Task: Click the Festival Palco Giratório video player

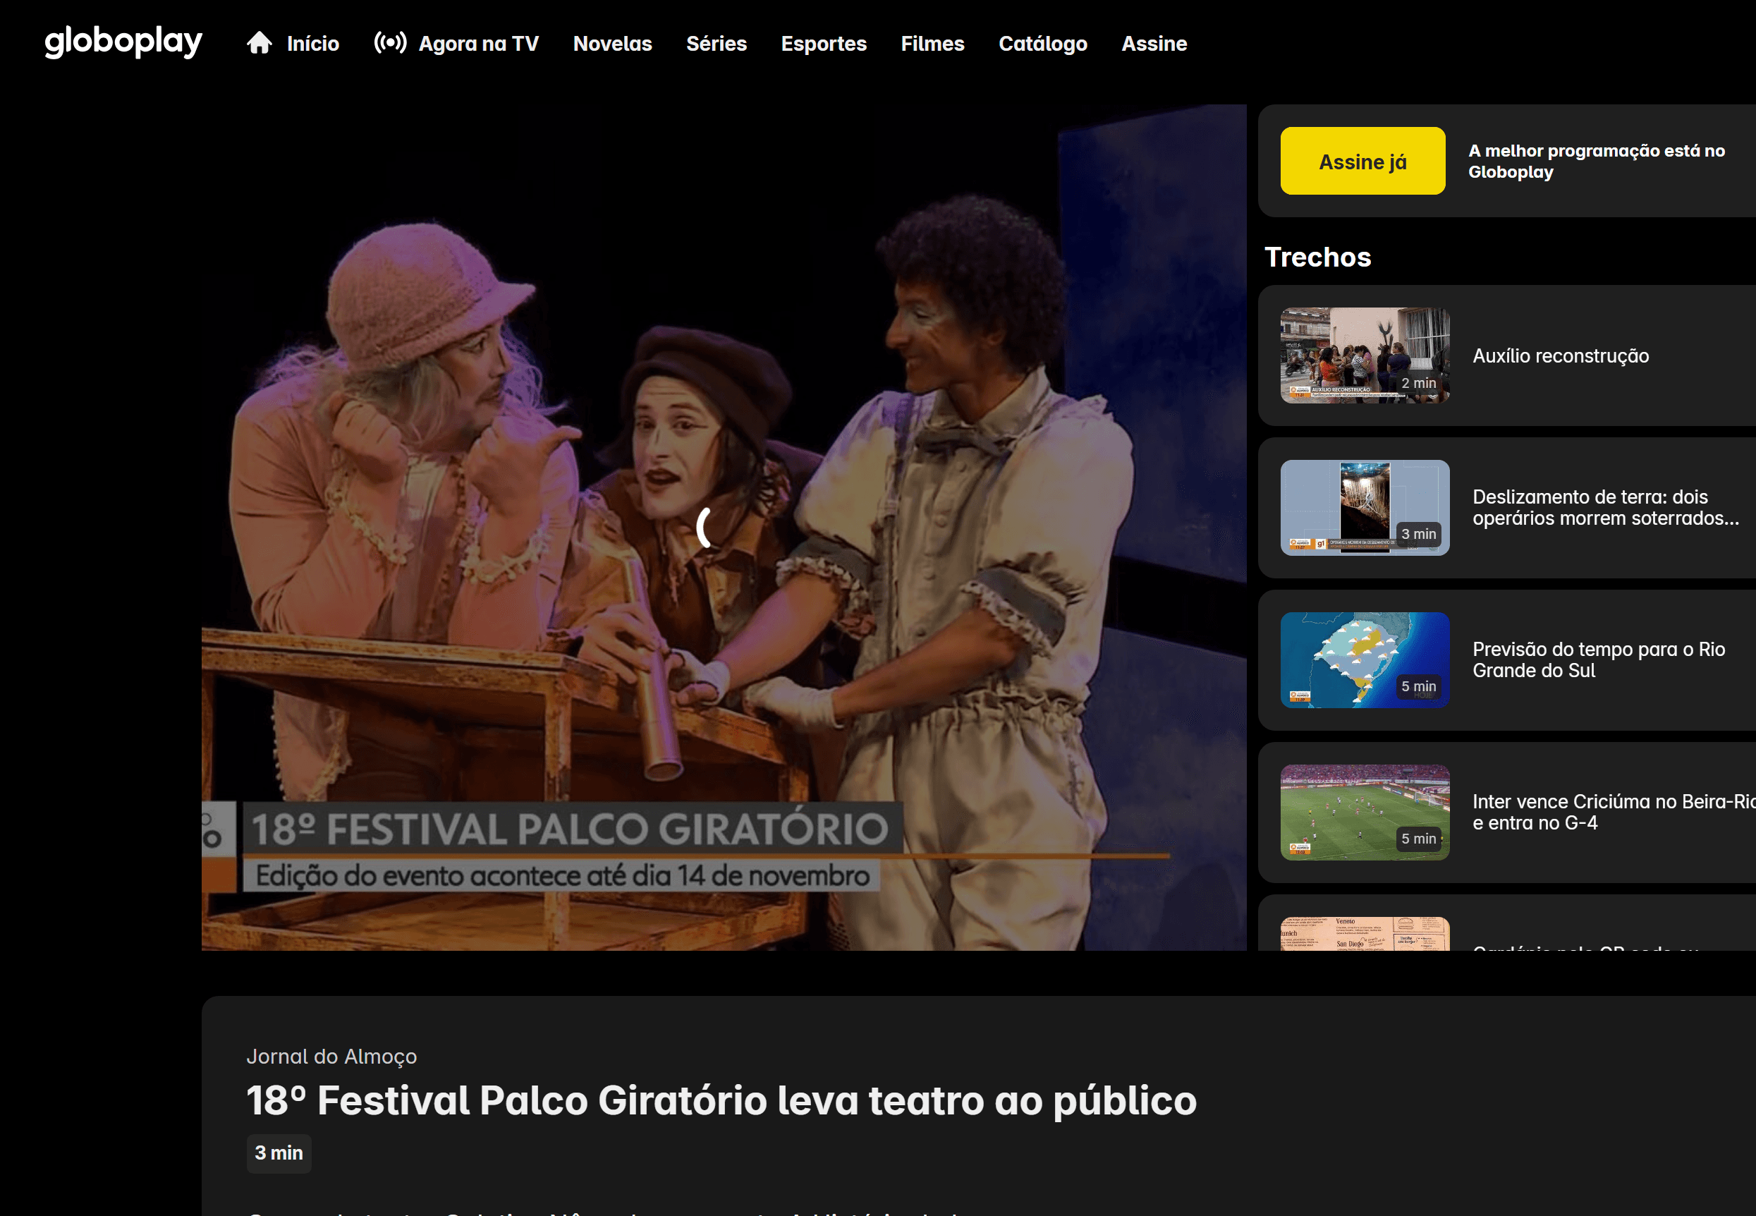Action: click(724, 527)
